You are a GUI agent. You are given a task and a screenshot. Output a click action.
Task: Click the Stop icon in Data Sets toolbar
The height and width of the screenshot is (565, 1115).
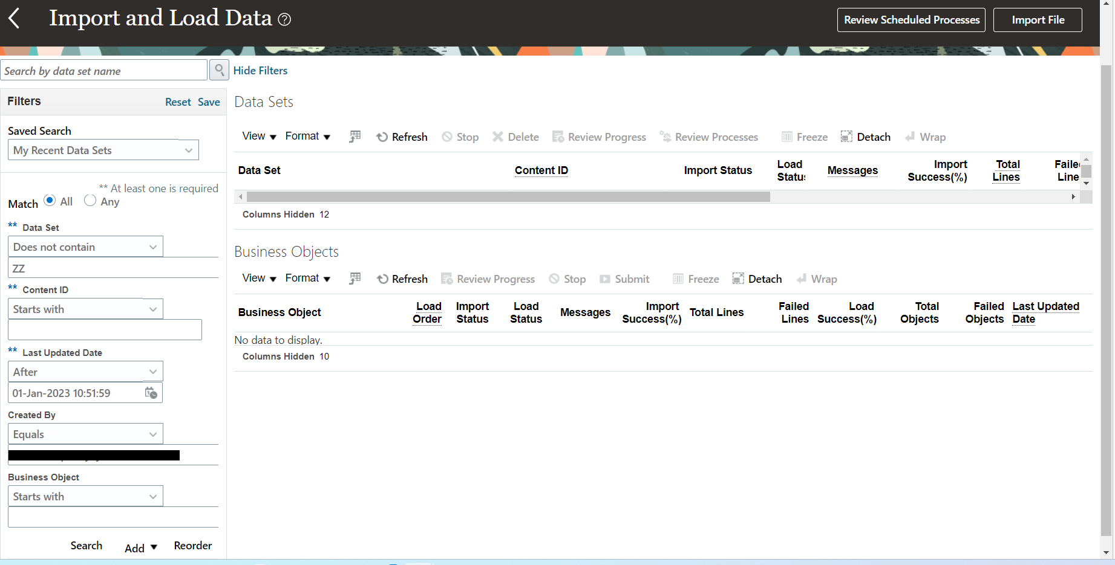click(x=460, y=137)
